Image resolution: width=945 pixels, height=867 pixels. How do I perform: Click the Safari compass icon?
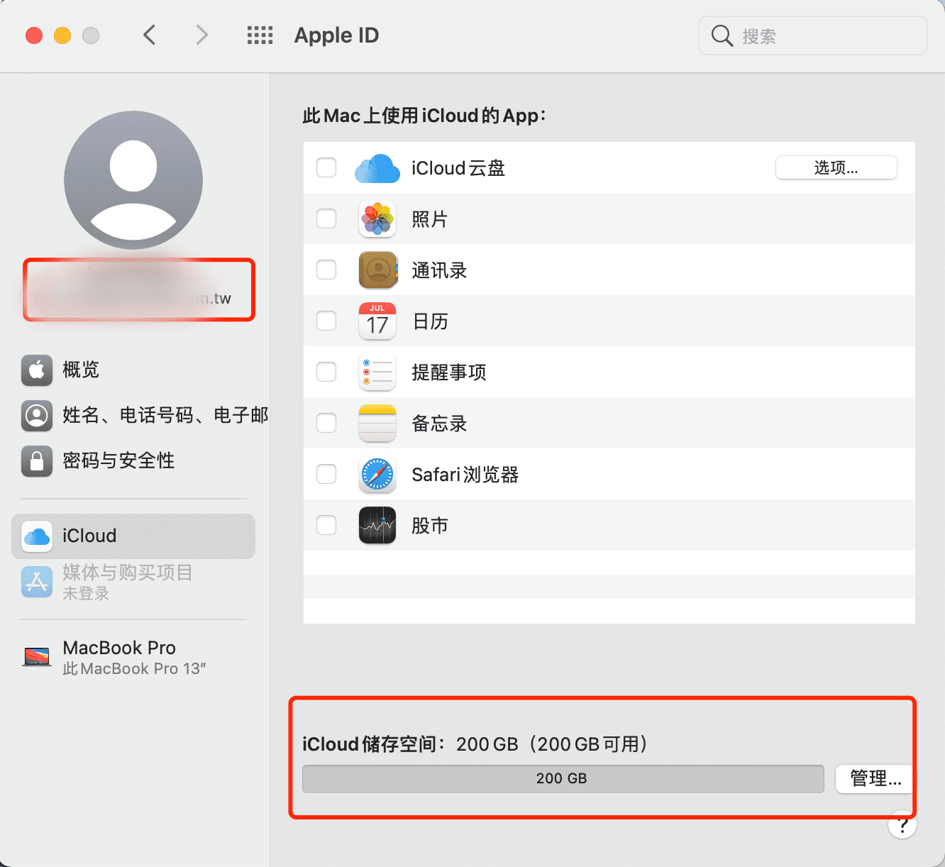point(377,475)
